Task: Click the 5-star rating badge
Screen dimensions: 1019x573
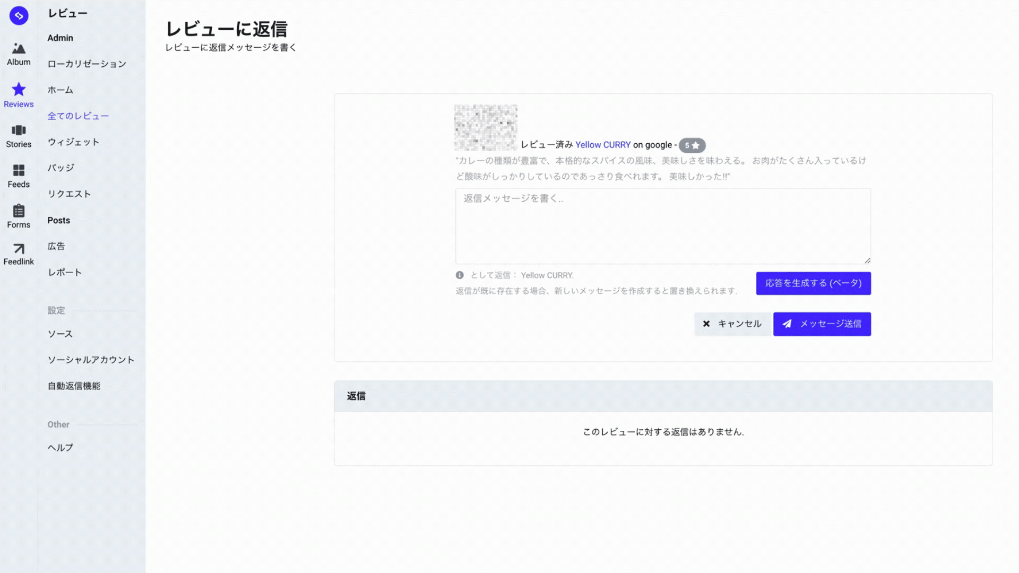Action: (692, 145)
